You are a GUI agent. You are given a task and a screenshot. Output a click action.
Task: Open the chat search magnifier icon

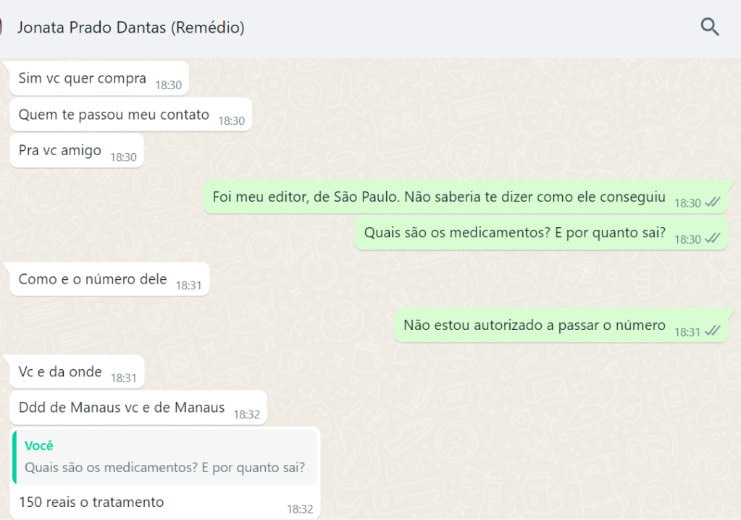709,27
